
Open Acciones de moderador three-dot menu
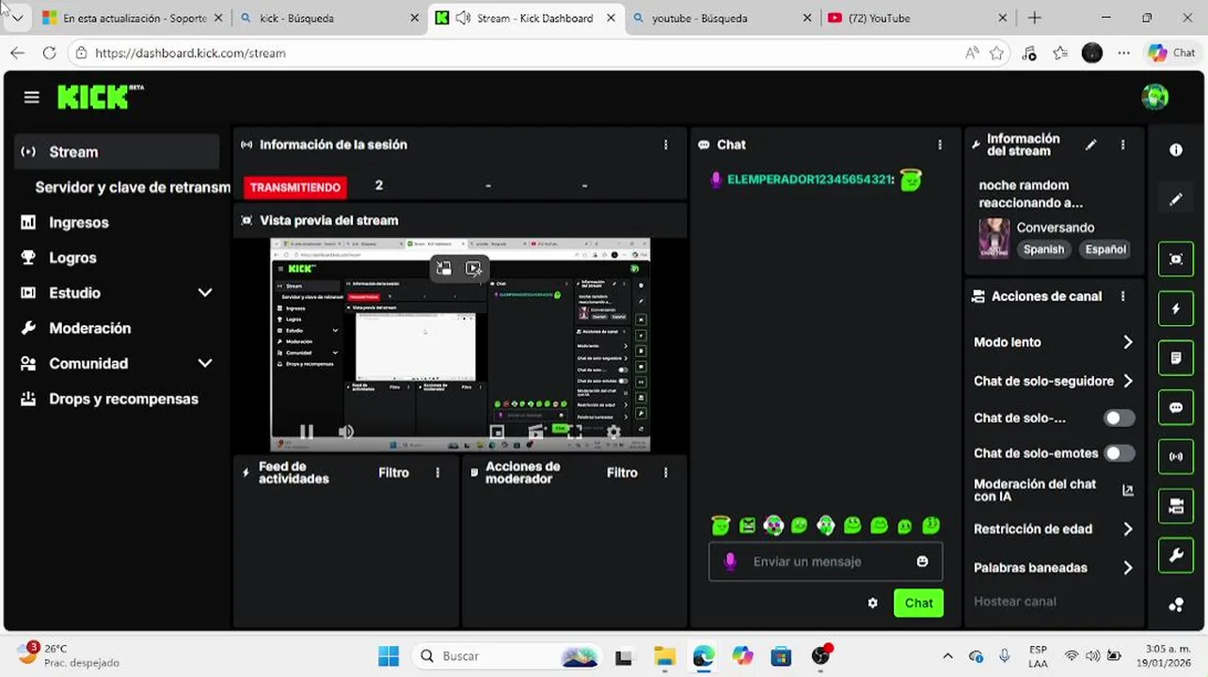665,473
